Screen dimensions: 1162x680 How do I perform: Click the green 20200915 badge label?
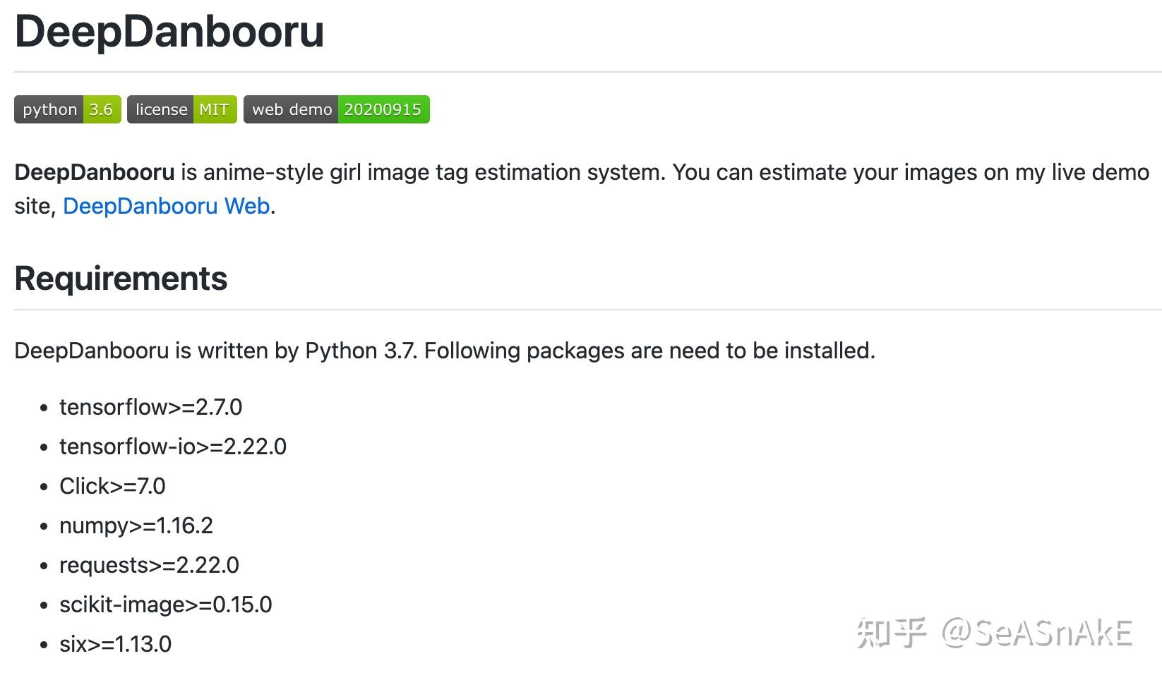click(383, 109)
